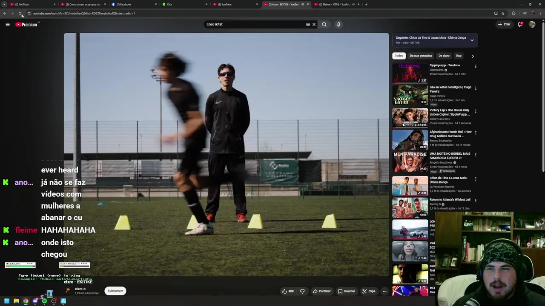Save the video with Guardar
Image resolution: width=545 pixels, height=306 pixels.
click(347, 292)
